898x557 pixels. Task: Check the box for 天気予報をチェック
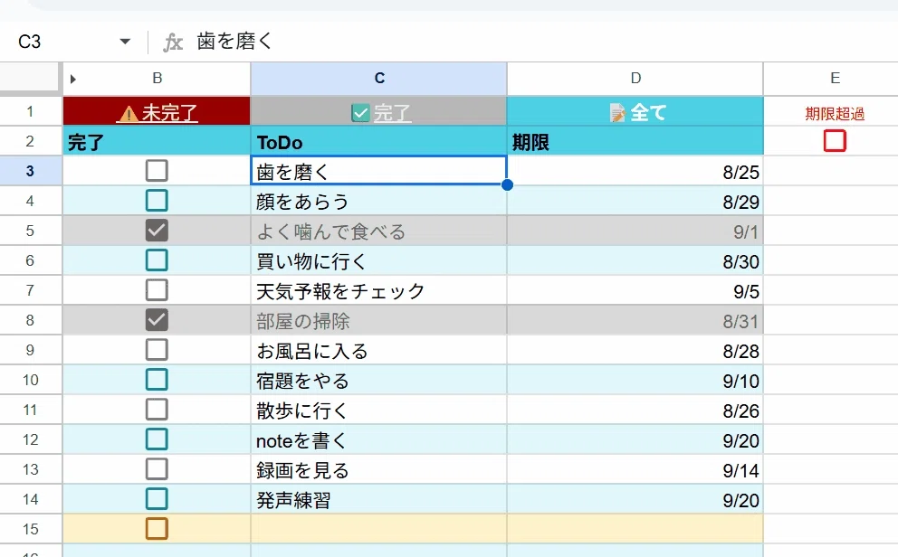coord(157,290)
